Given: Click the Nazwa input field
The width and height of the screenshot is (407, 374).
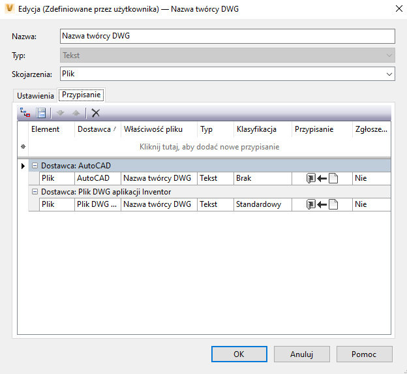Looking at the screenshot, I should 228,36.
